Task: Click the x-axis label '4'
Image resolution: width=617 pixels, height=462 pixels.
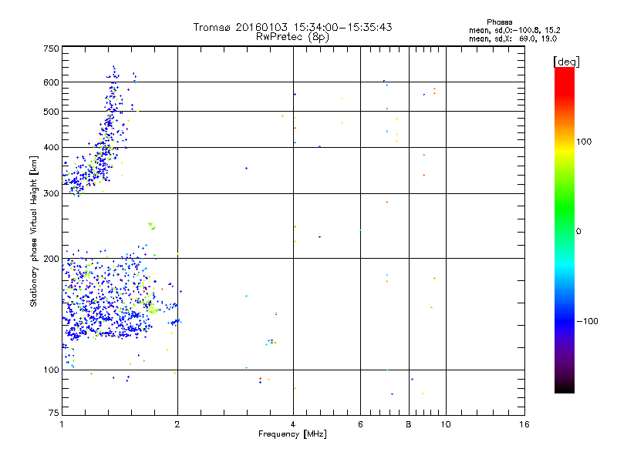Action: coord(293,424)
